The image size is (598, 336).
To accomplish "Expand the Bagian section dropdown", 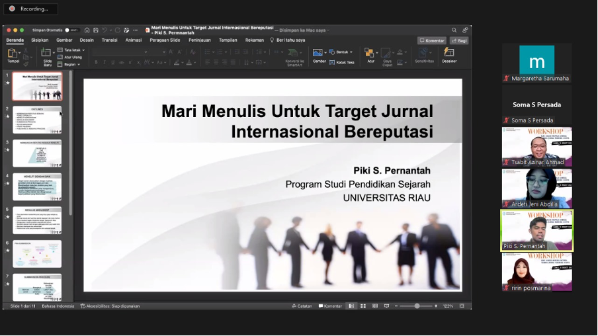I will [x=70, y=64].
